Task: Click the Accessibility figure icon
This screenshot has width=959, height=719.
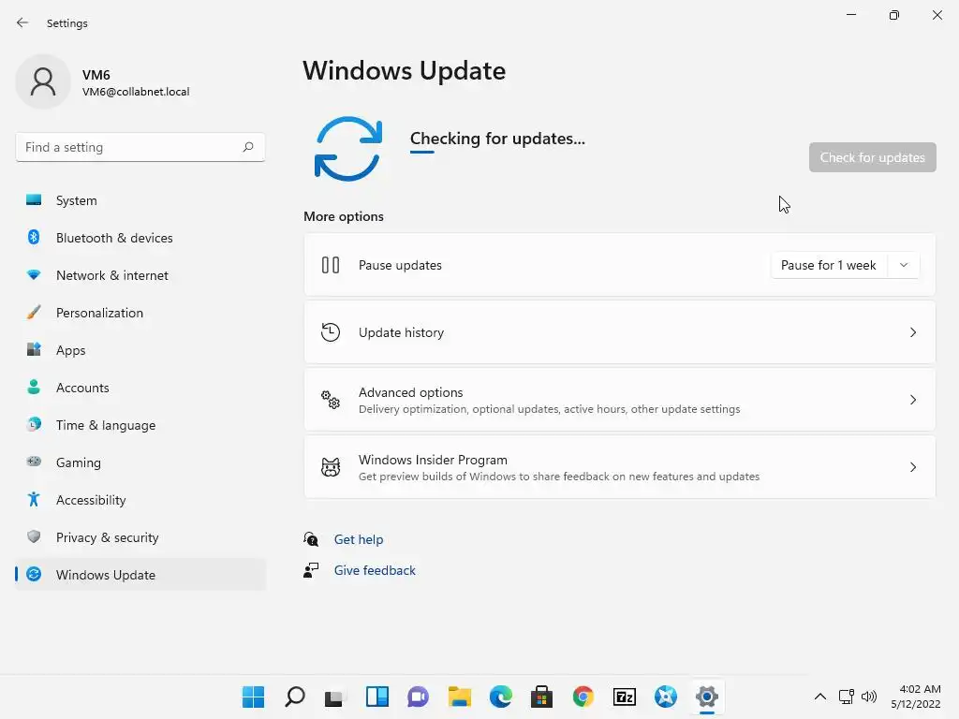Action: (34, 500)
